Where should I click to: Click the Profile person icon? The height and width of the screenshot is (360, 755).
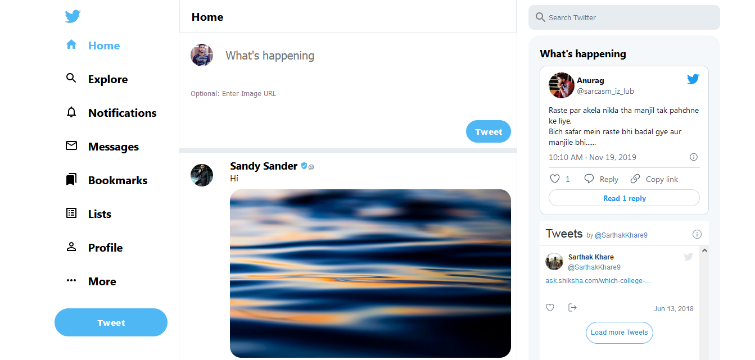(71, 247)
